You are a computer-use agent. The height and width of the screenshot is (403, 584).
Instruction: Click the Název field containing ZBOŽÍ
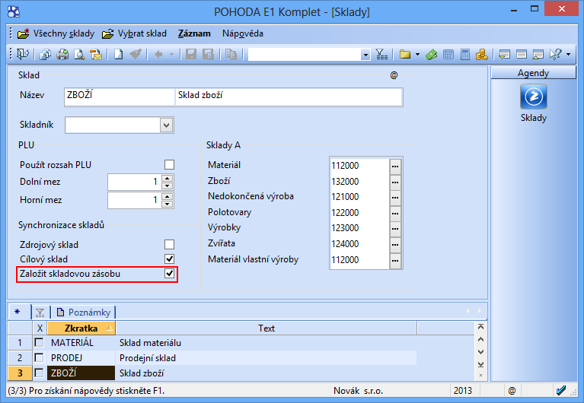(x=120, y=96)
